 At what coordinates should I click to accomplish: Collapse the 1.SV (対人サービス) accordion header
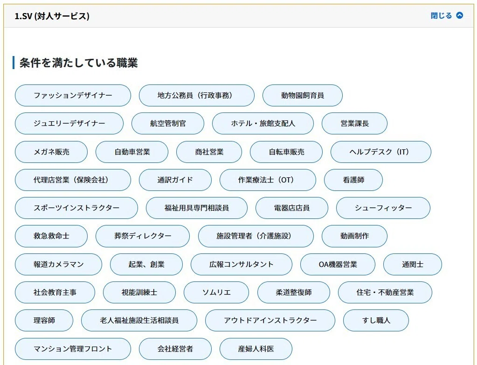239,16
